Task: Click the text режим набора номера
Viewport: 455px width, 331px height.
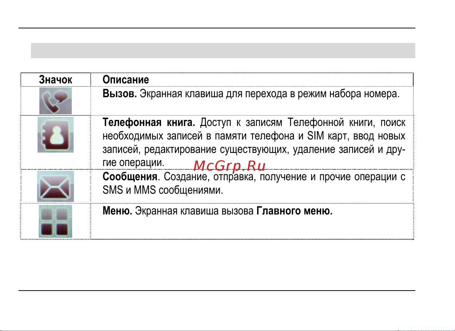Action: (349, 94)
